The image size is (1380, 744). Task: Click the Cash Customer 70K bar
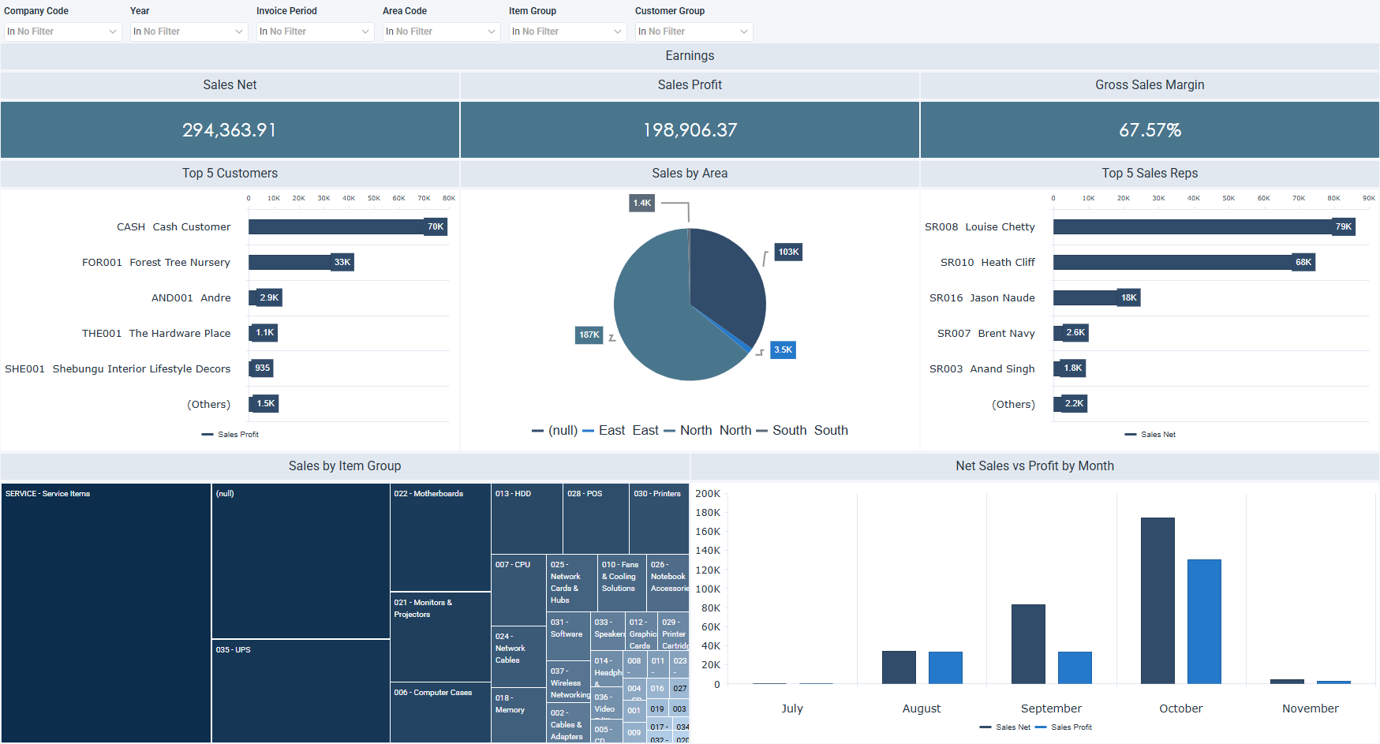347,226
